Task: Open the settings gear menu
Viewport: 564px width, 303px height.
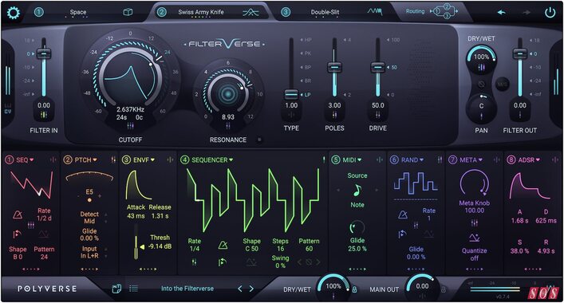Action: (x=14, y=13)
